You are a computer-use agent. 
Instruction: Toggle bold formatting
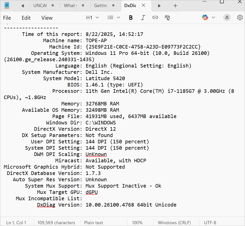[131, 17]
